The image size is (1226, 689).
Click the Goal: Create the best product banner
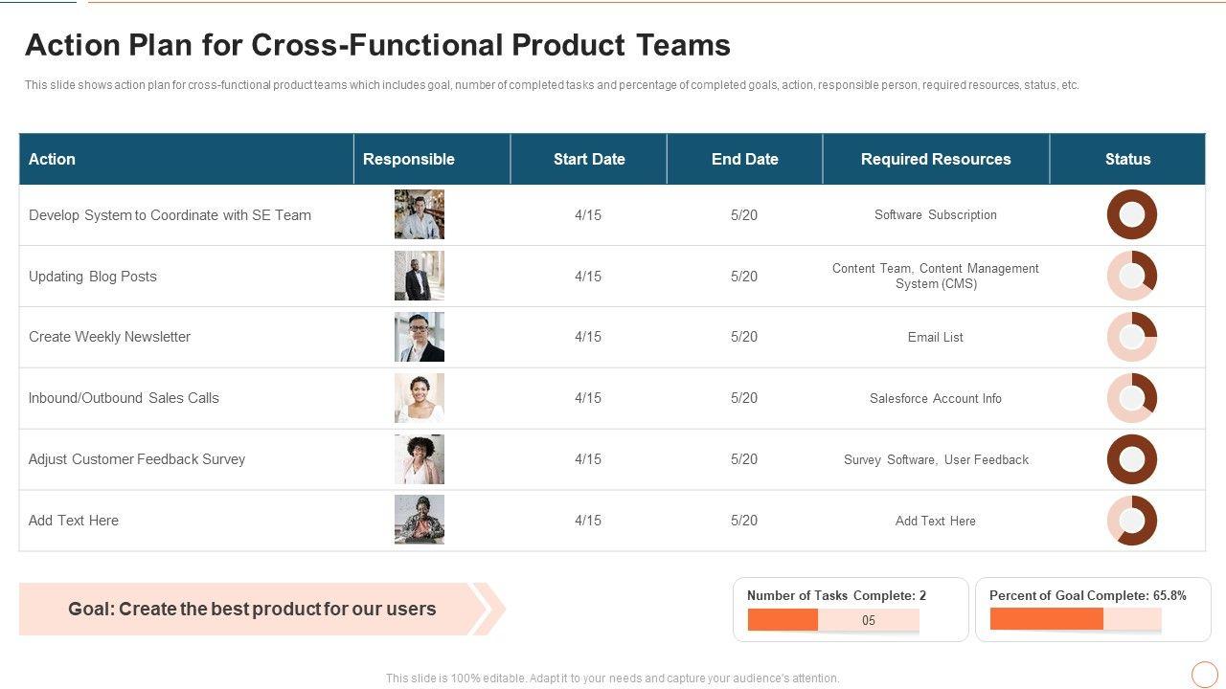coord(252,609)
